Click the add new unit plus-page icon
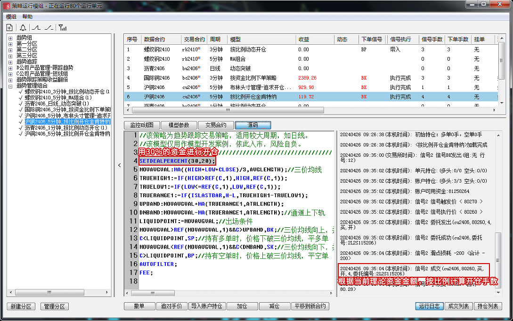The height and width of the screenshot is (321, 513). [9, 27]
